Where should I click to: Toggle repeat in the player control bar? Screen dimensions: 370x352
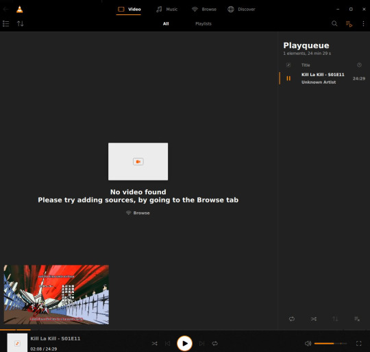(x=214, y=344)
